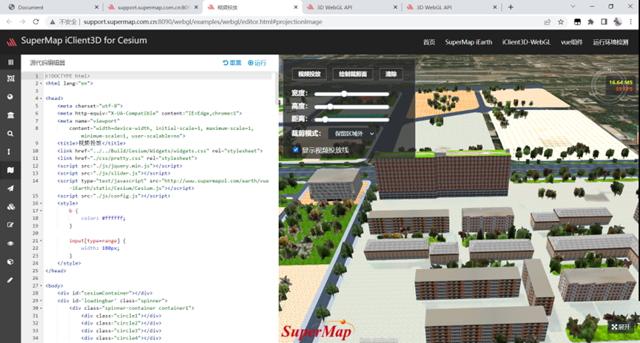The image size is (640, 343).
Task: Open the browser tab search chevron
Action: 573,7
